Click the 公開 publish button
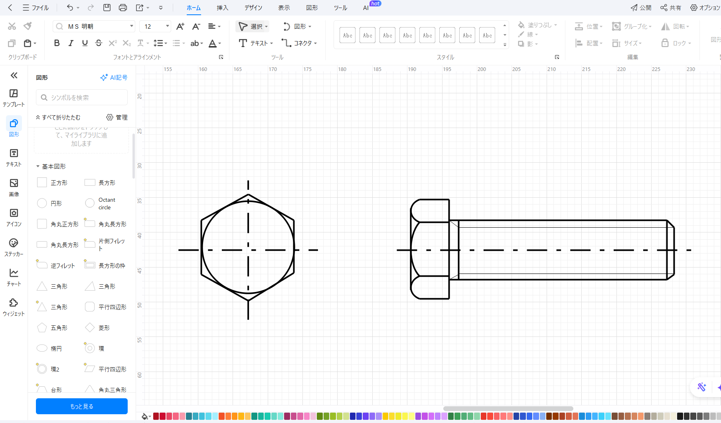Image resolution: width=721 pixels, height=423 pixels. click(641, 8)
